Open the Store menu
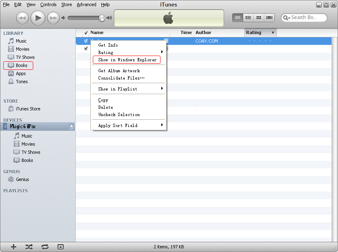The height and width of the screenshot is (252, 338). [66, 4]
